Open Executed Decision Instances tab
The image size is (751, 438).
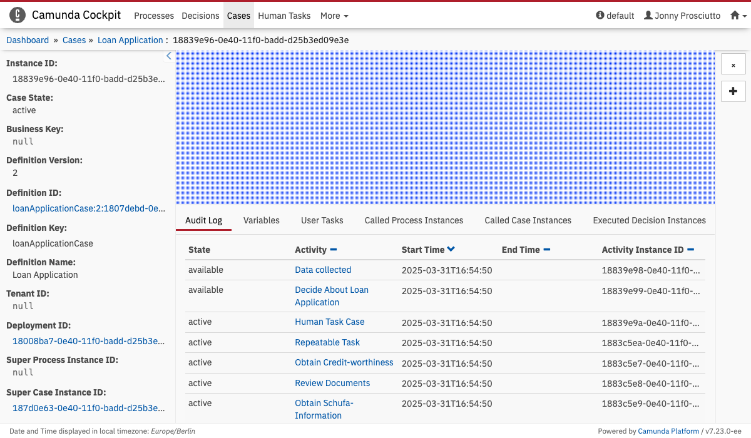click(x=649, y=220)
